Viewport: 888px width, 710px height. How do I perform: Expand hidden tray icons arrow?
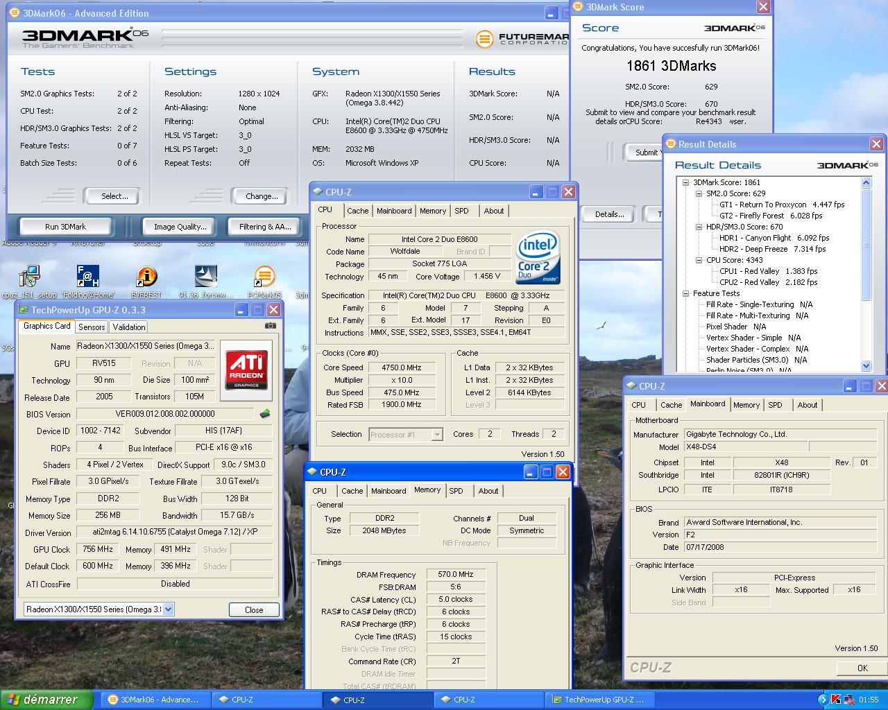tap(823, 700)
